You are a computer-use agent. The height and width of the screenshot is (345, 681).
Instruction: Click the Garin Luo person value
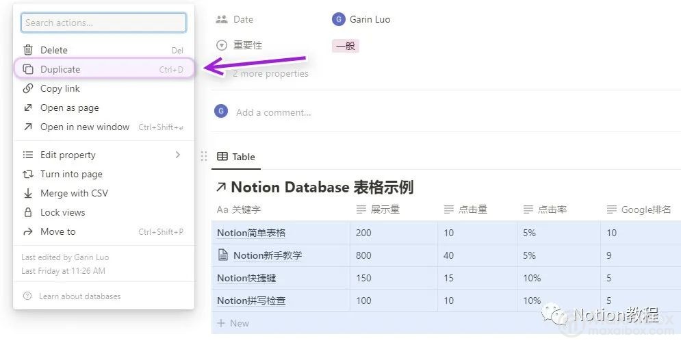(x=370, y=19)
